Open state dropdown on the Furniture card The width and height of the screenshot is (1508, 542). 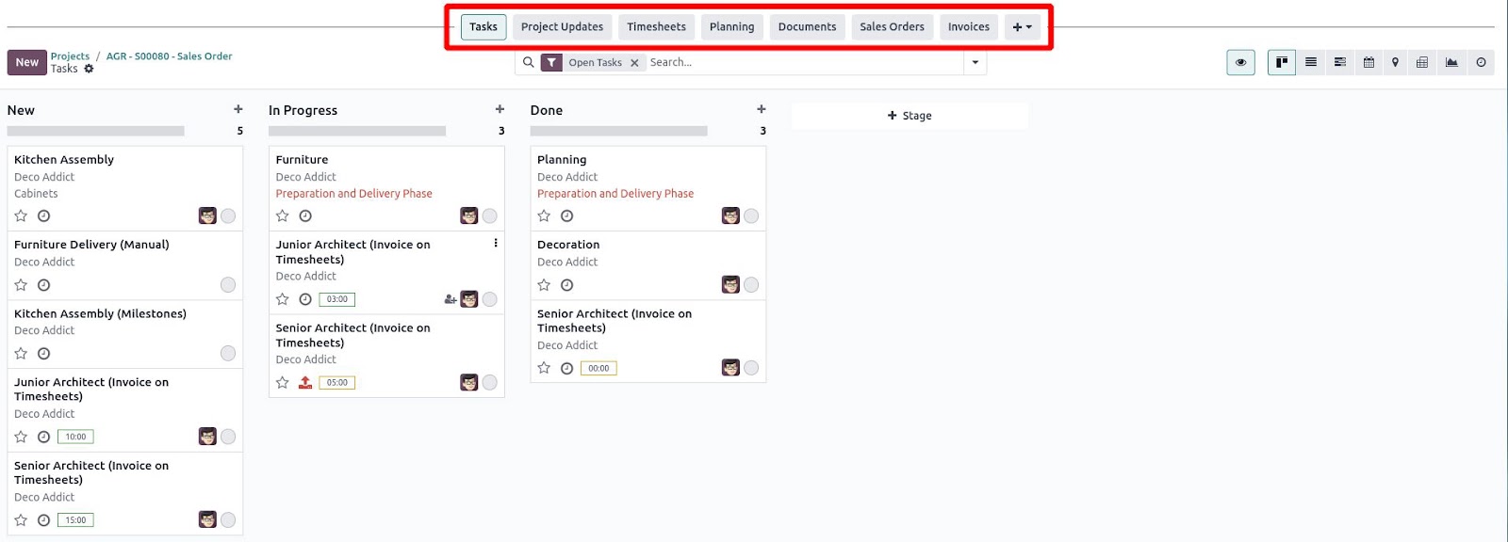[490, 216]
